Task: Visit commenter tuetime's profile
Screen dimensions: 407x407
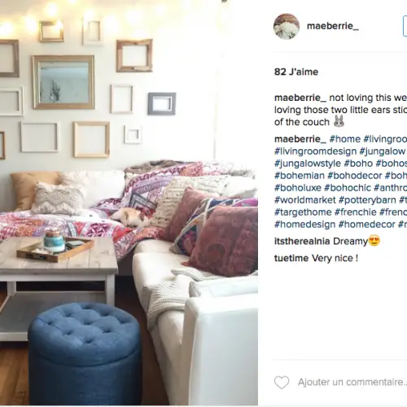Action: (x=291, y=258)
